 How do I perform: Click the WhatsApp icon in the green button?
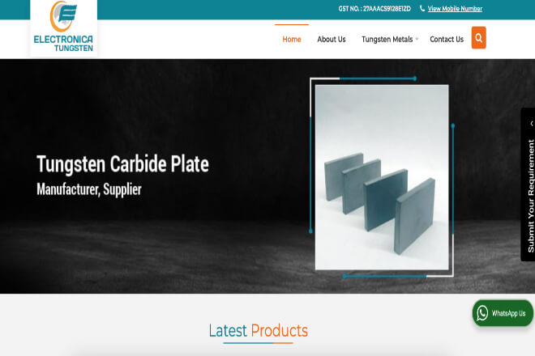(x=482, y=313)
